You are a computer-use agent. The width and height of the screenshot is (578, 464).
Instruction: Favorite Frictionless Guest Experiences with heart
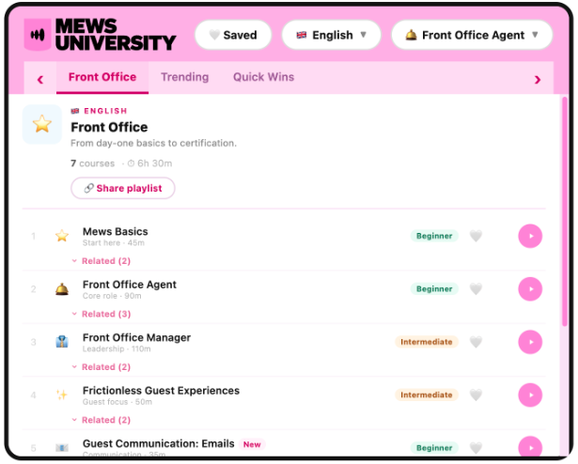pyautogui.click(x=476, y=395)
